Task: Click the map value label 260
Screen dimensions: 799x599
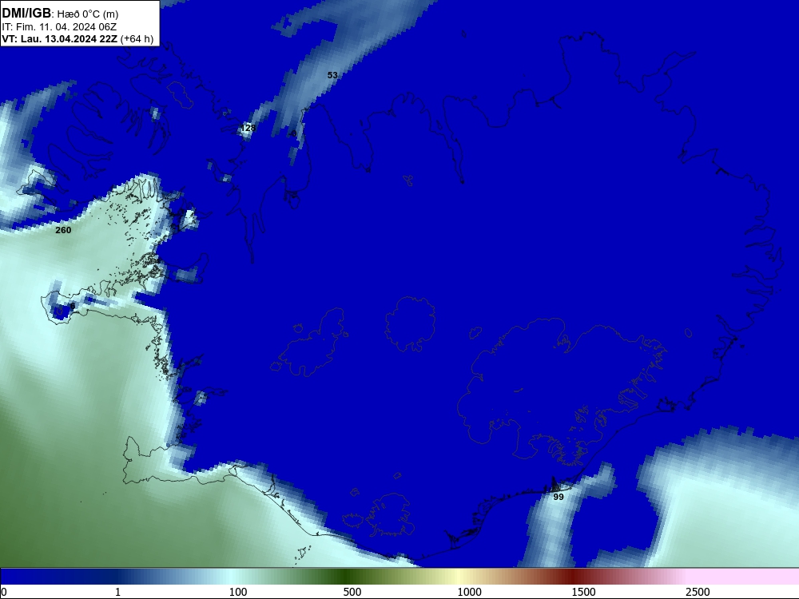Action: (x=63, y=230)
